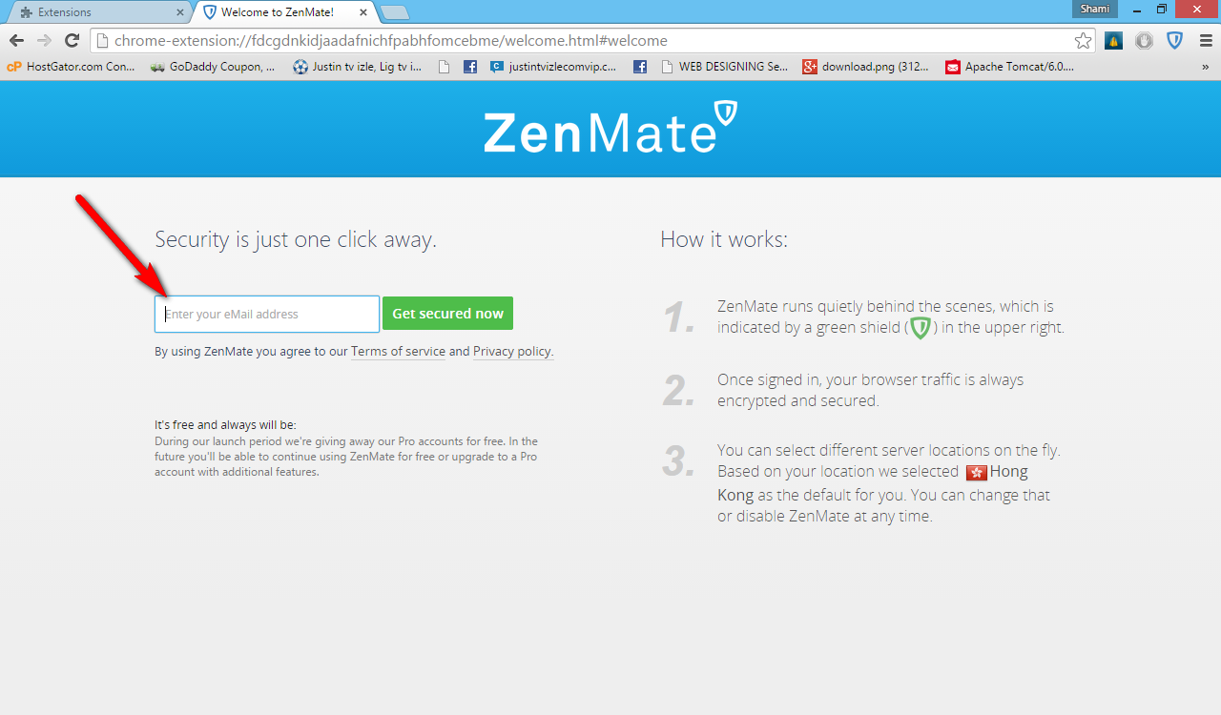Open the unlabeled blank-page bookmark
Image resolution: width=1221 pixels, height=715 pixels.
tap(444, 67)
